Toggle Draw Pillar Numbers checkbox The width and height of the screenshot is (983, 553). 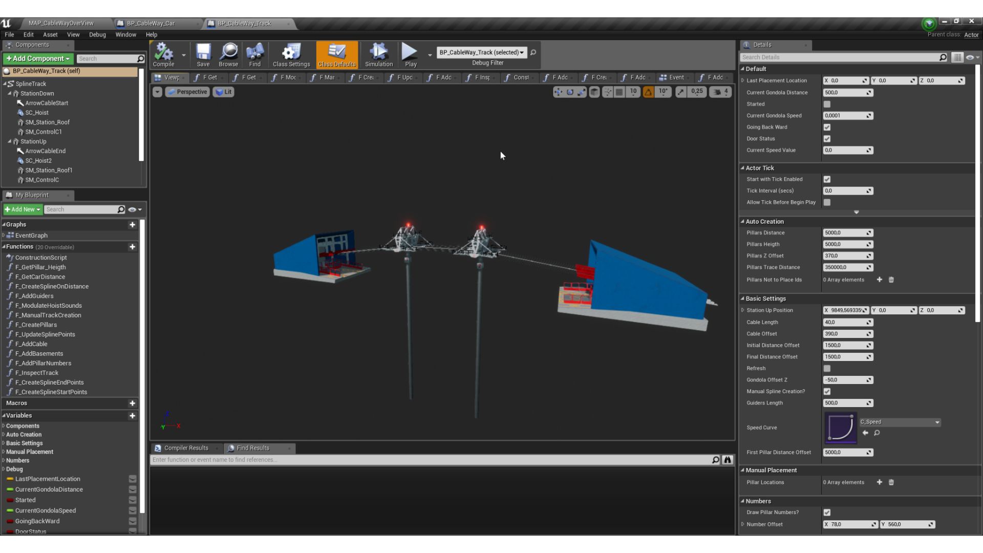(827, 513)
